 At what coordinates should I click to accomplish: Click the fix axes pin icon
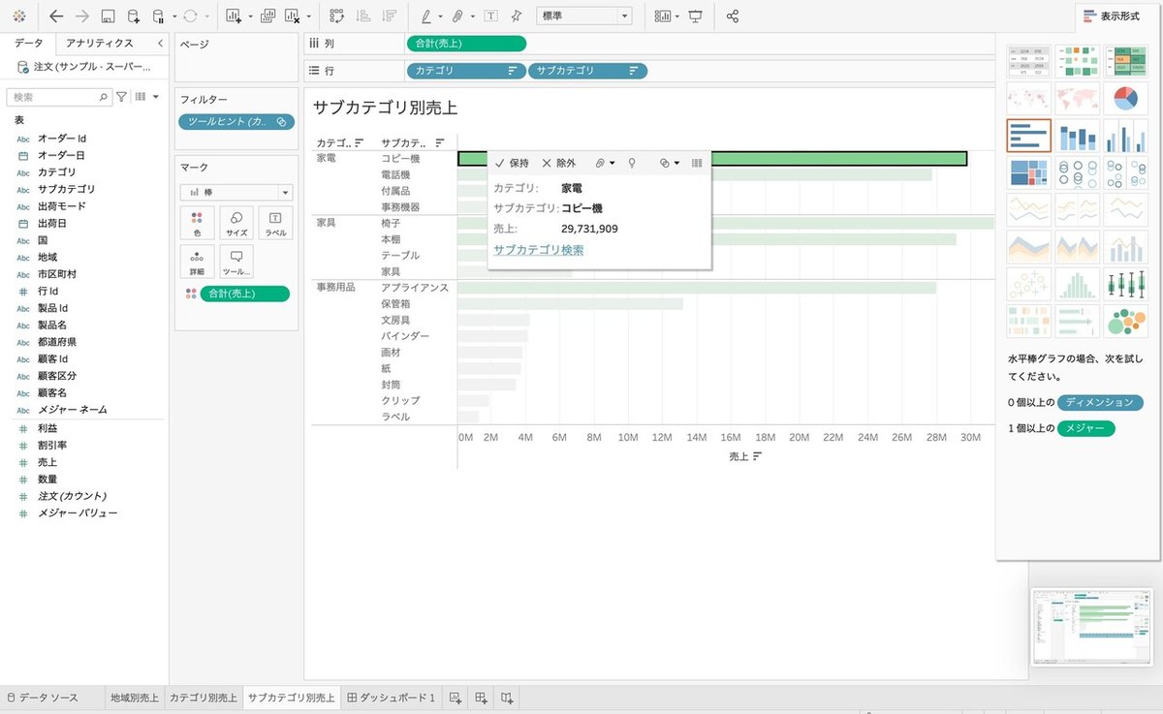[517, 16]
